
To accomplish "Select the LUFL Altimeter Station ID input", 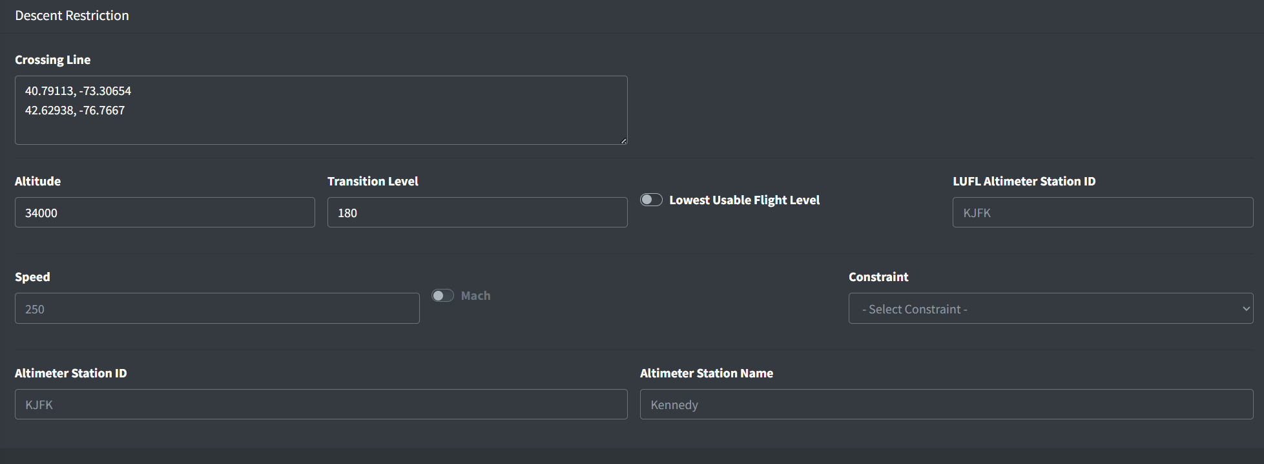I will tap(1103, 213).
